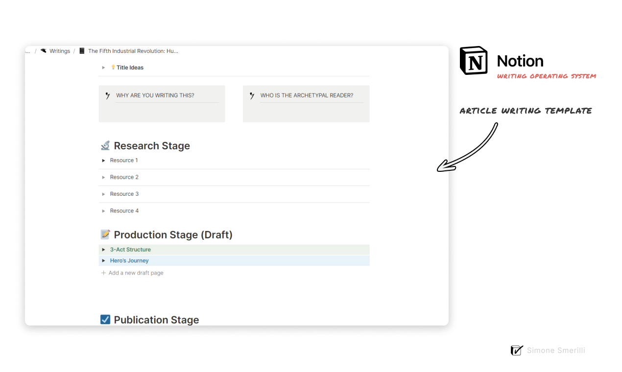The image size is (622, 372).
Task: Click the microscope icon beside Research Stage
Action: click(x=105, y=145)
